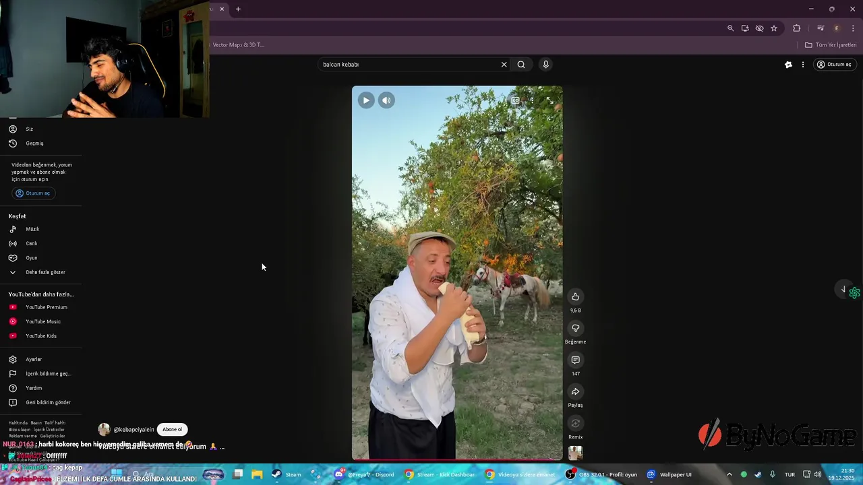Open YouTube Kids link
The image size is (863, 485).
[x=41, y=335]
